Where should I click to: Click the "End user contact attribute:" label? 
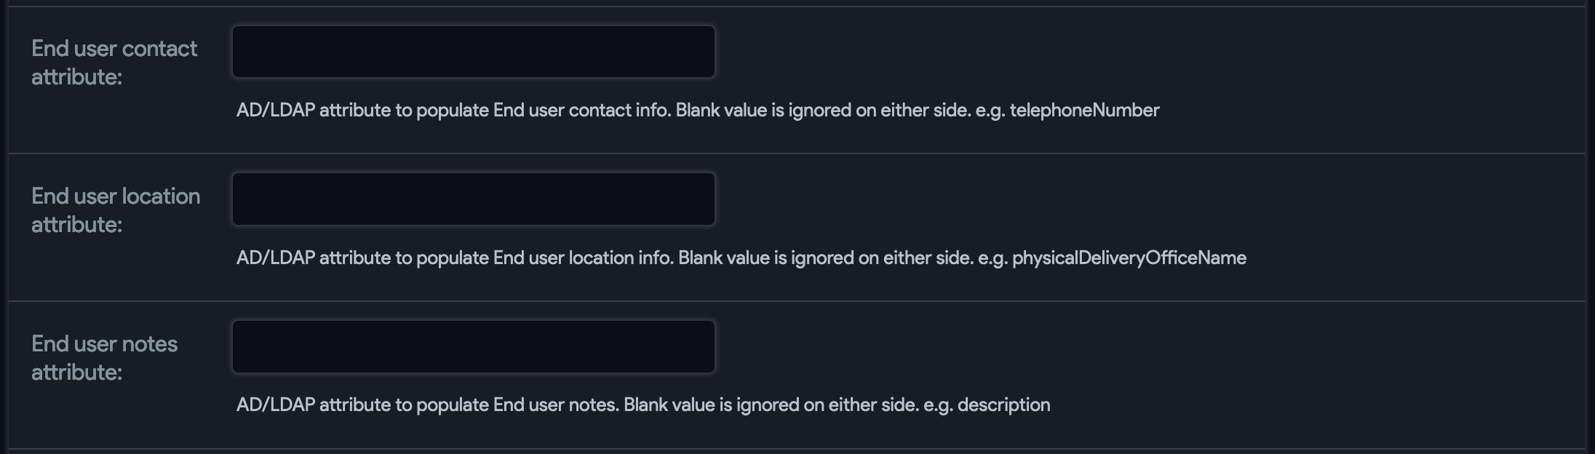(114, 63)
